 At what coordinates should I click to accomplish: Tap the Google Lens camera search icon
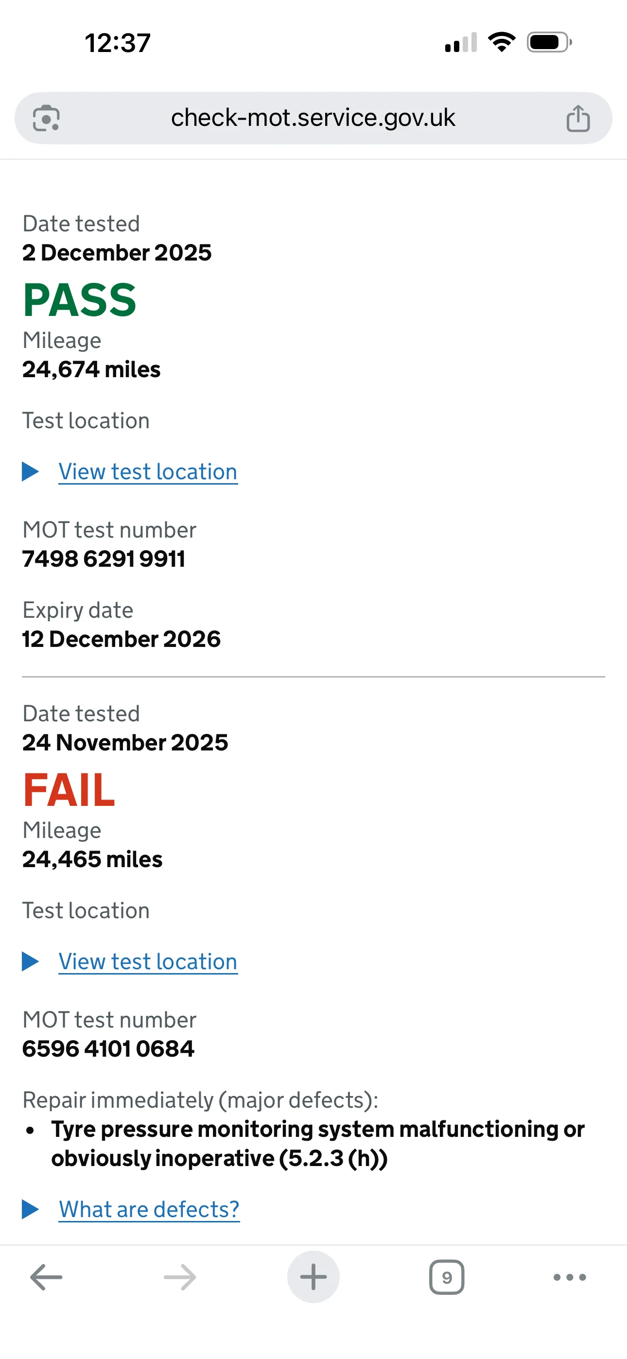(46, 118)
